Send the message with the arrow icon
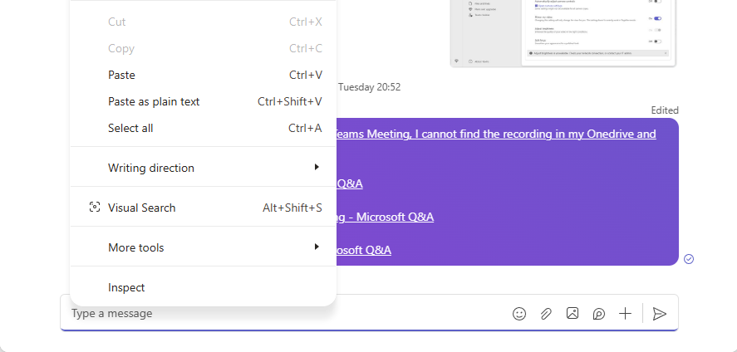This screenshot has height=352, width=737. tap(660, 314)
